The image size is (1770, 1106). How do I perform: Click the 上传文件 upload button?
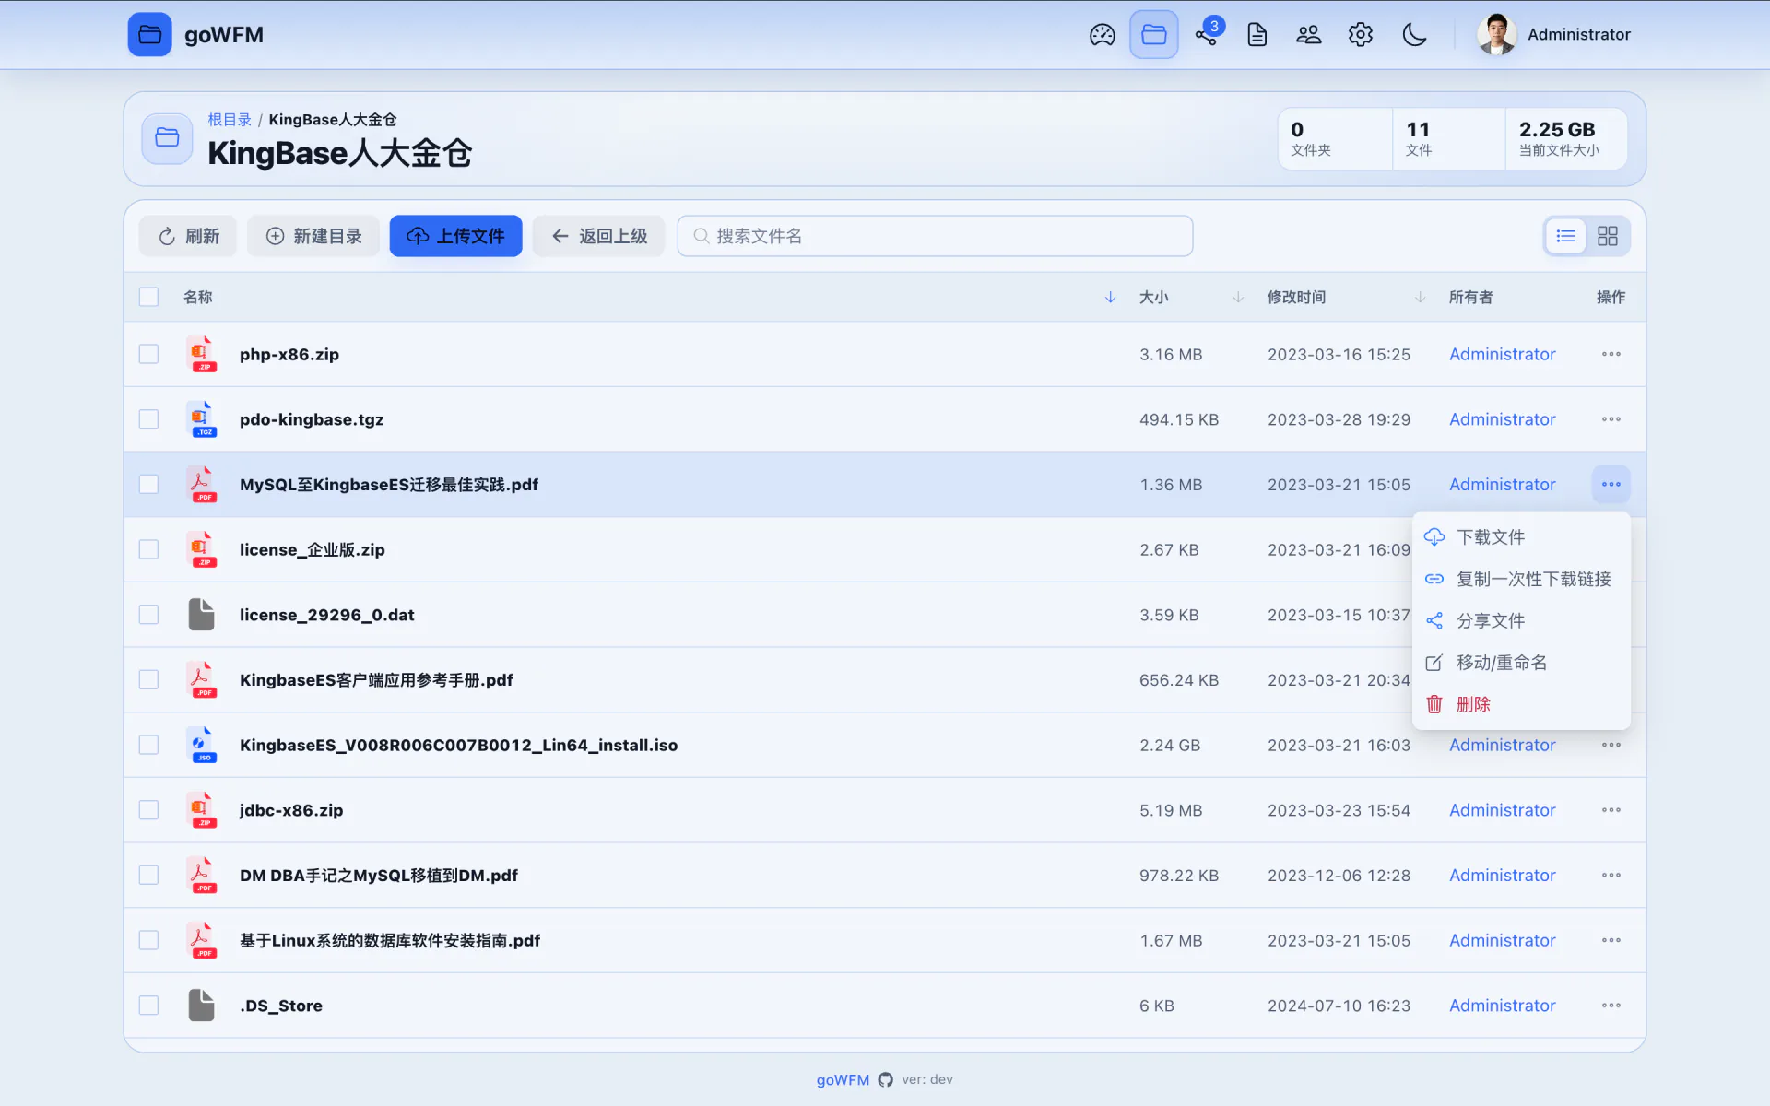(x=455, y=236)
